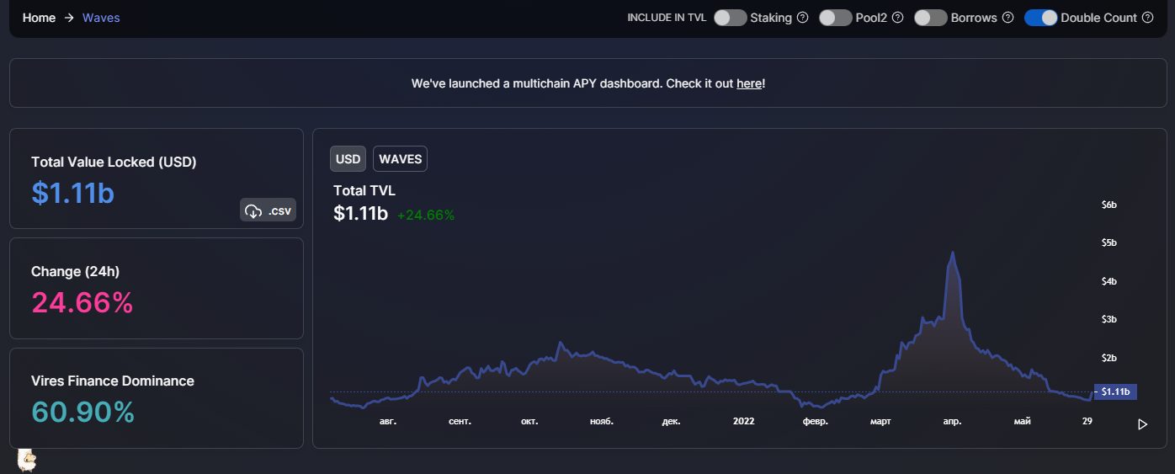This screenshot has height=474, width=1175.
Task: Switch chart to USD denomination
Action: pyautogui.click(x=348, y=159)
